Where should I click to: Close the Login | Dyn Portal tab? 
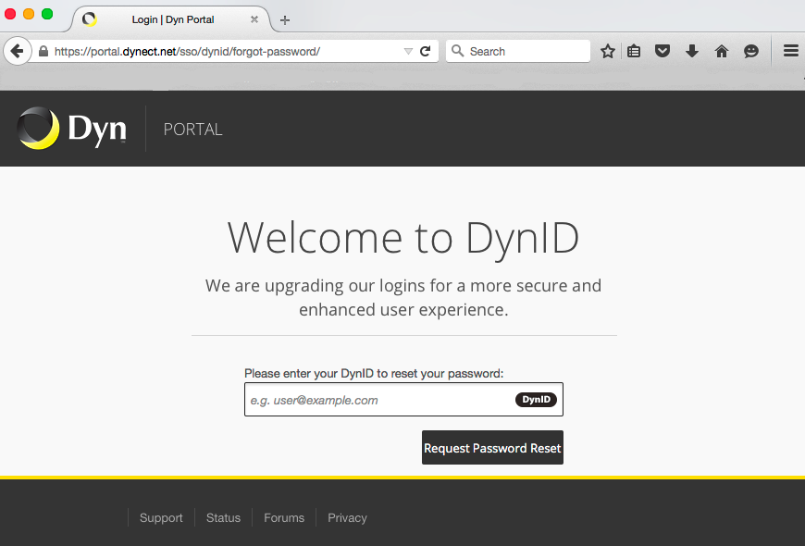point(254,19)
